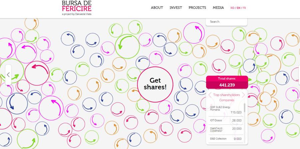This screenshot has width=300, height=149.
Task: Open the Bursa de Fericire logo
Action: [x=77, y=8]
